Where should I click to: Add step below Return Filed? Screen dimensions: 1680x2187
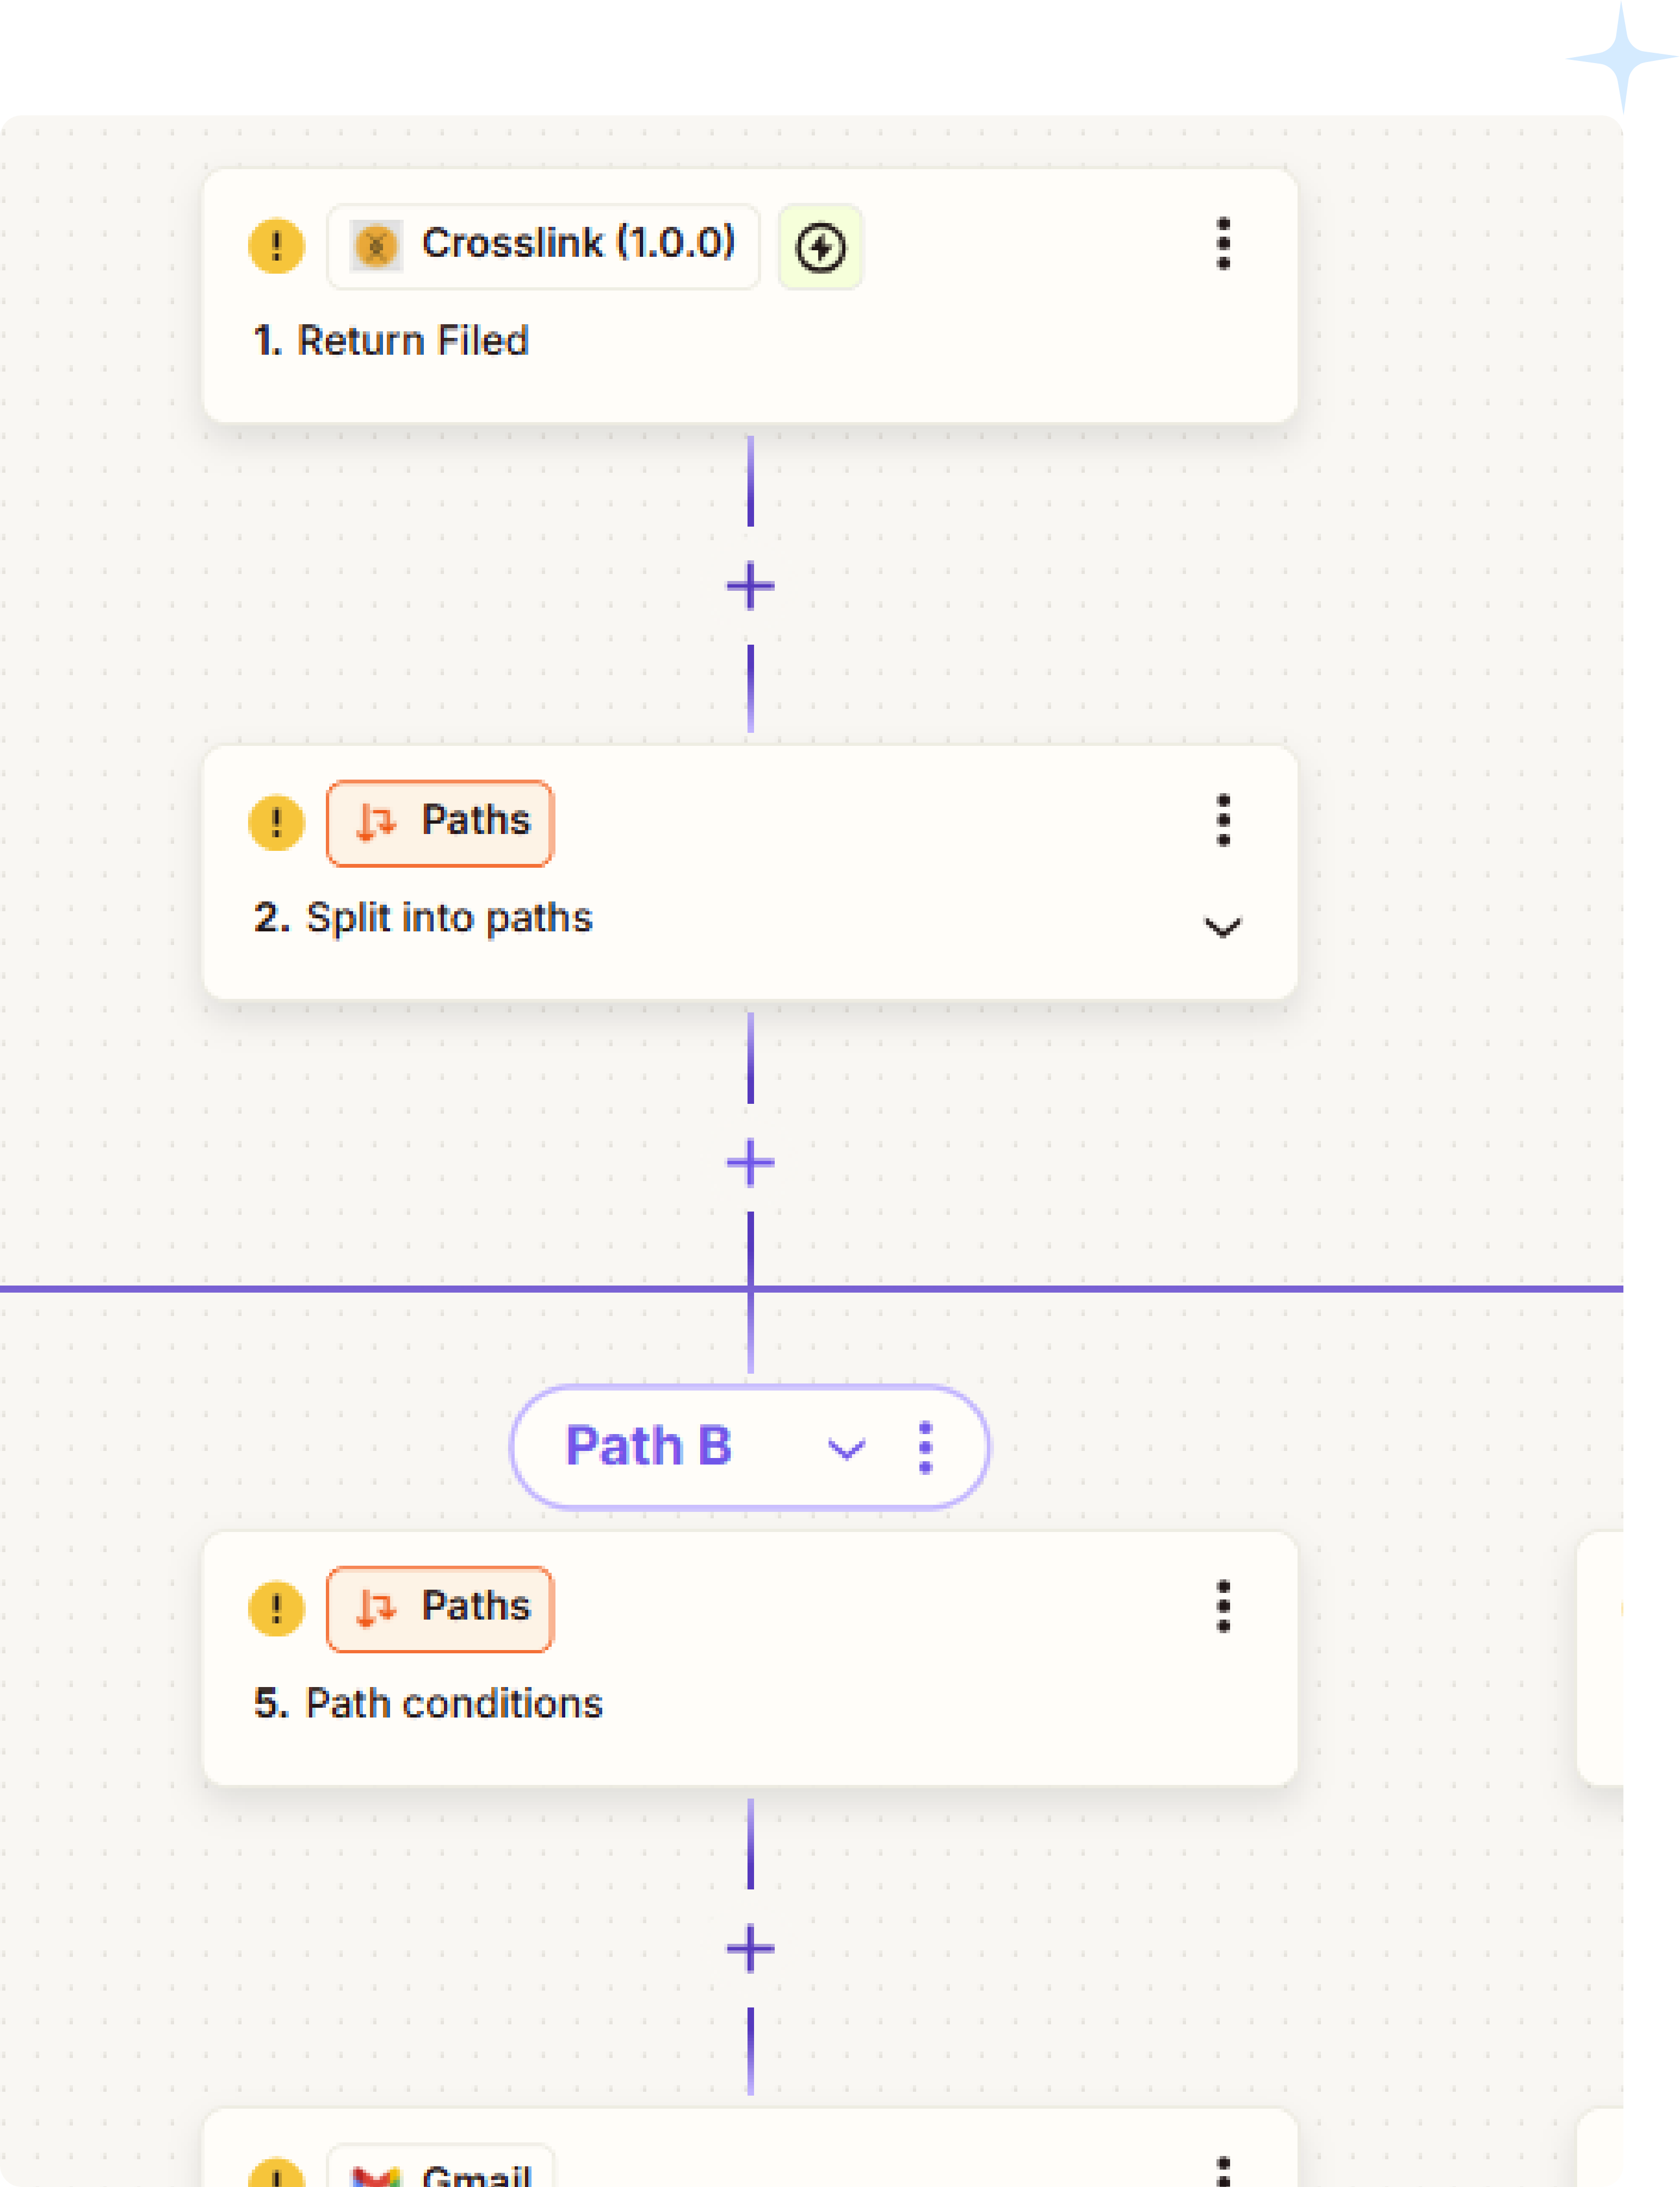coord(750,586)
